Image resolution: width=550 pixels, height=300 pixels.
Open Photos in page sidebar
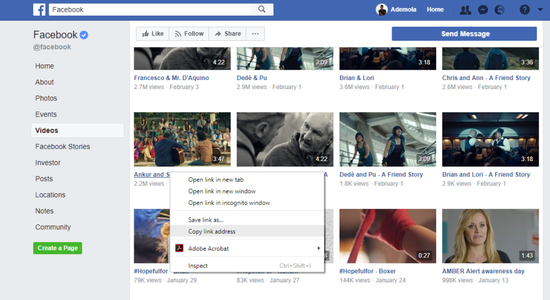[46, 98]
